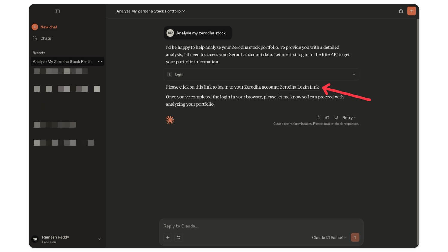Click the Chats speech-bubble icon

click(35, 38)
